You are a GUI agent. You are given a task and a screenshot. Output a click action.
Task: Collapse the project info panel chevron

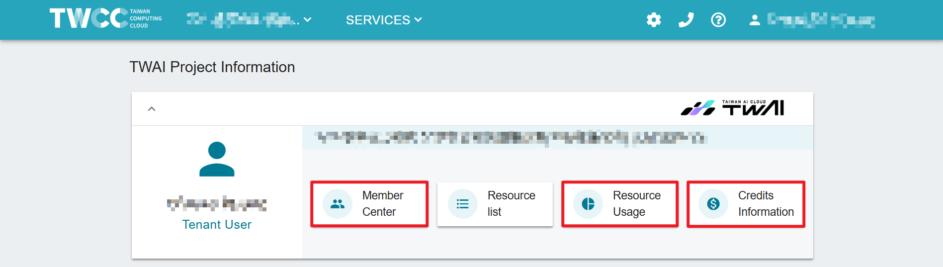point(152,109)
